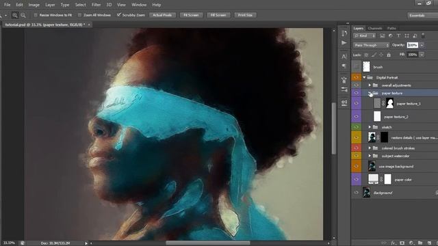438x246 pixels.
Task: Click the canvas vertical scrollbar thumb
Action: coord(334,128)
